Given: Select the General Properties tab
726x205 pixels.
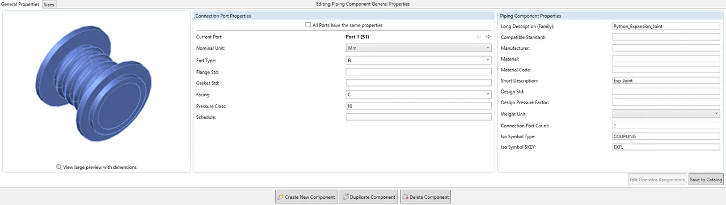Looking at the screenshot, I should [20, 4].
